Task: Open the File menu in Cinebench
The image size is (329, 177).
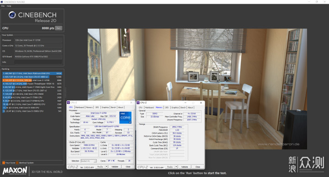Action: click(3, 6)
